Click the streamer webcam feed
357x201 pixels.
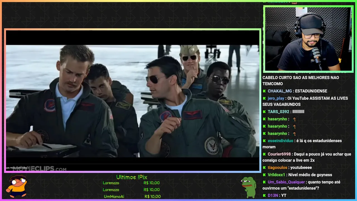pyautogui.click(x=308, y=39)
